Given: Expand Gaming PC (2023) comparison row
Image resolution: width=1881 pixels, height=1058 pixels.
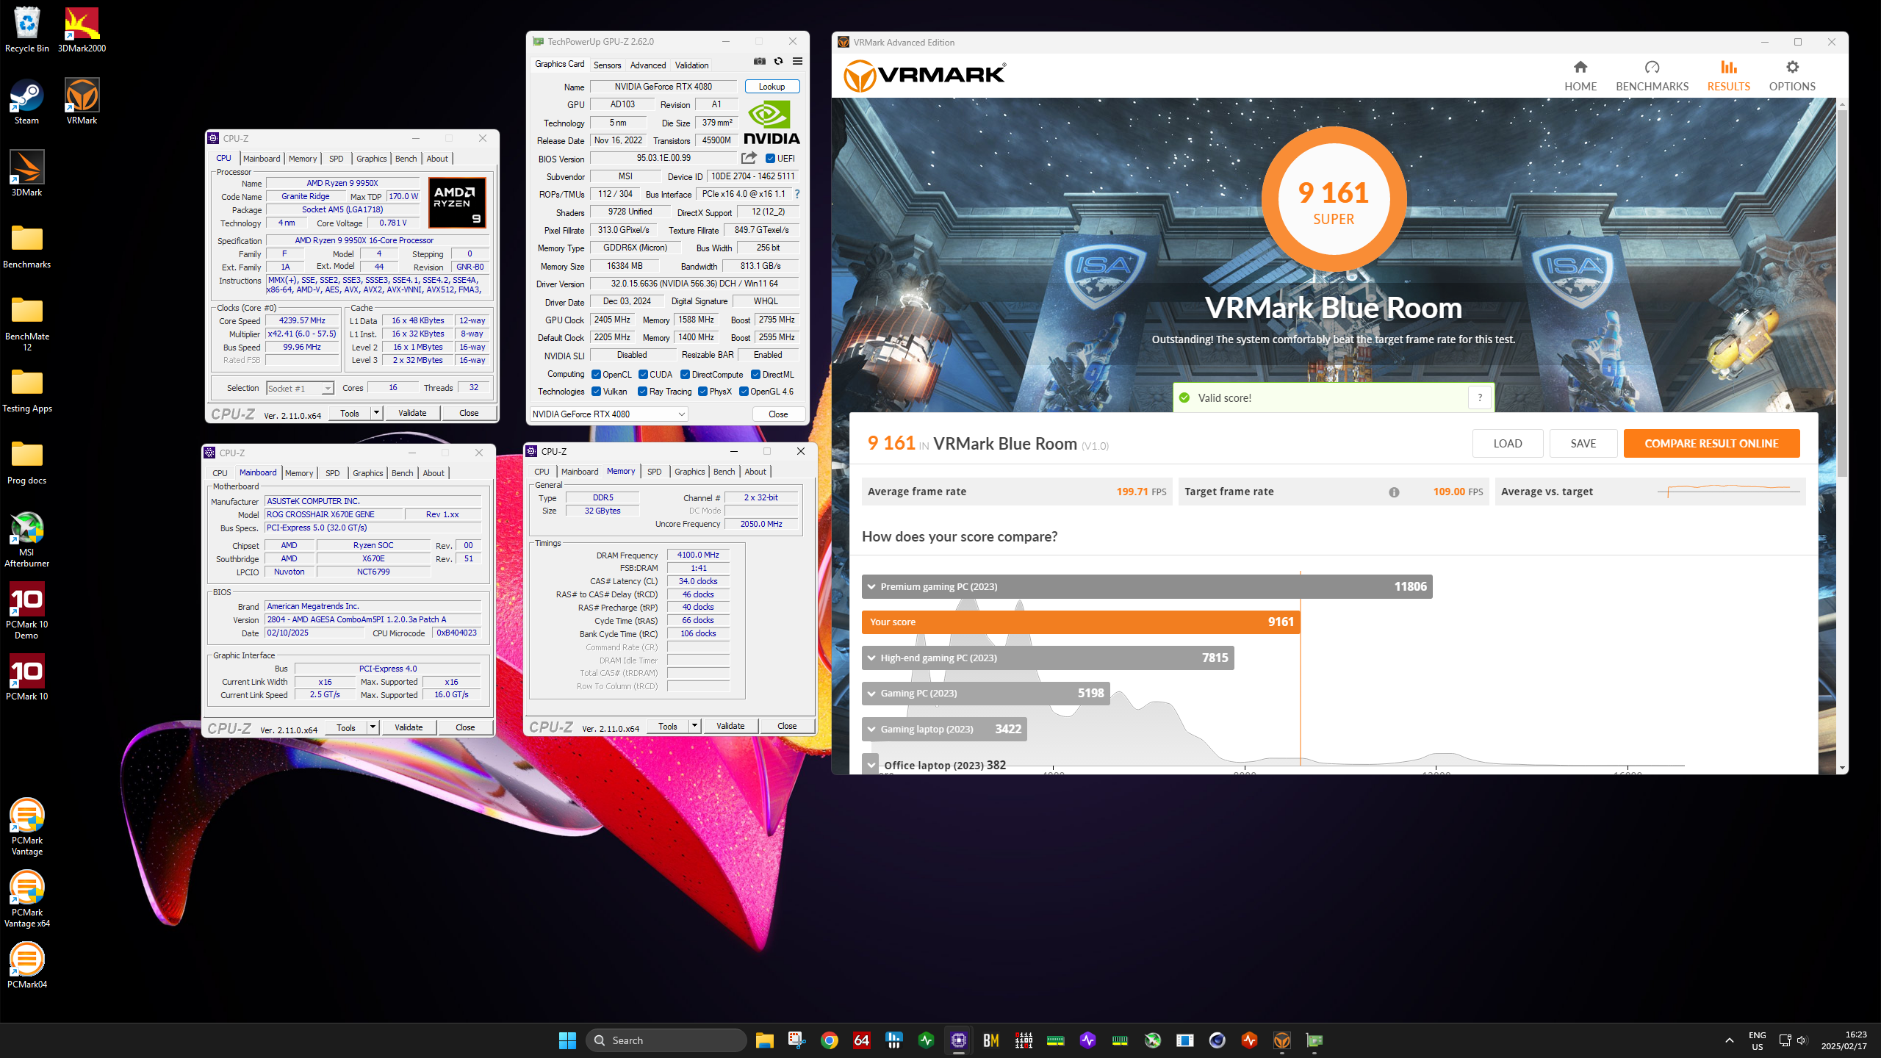Looking at the screenshot, I should pyautogui.click(x=986, y=693).
